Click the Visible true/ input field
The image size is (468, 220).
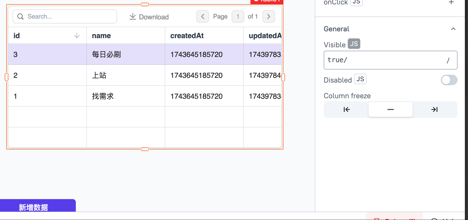(x=390, y=60)
